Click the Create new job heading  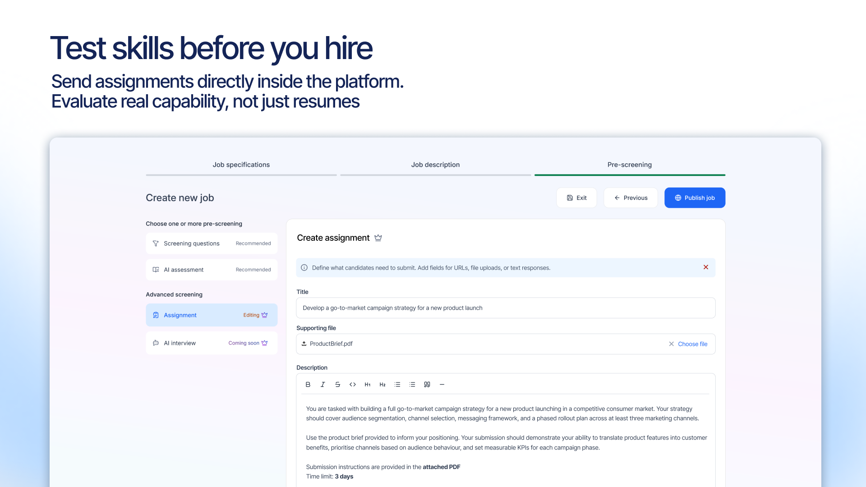[180, 198]
